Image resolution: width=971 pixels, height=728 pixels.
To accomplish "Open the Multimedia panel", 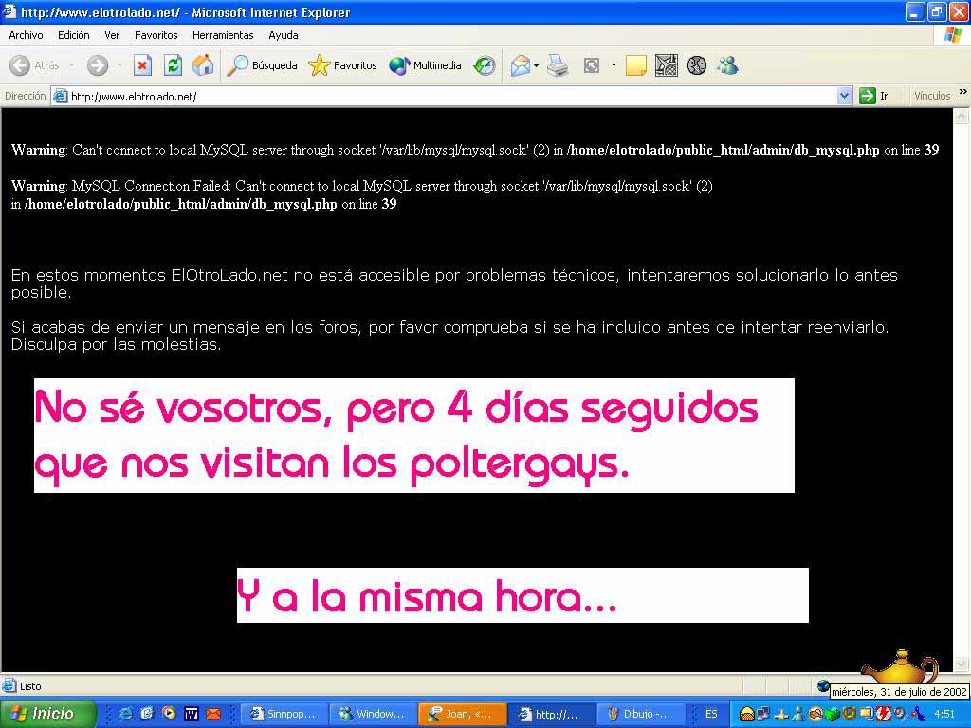I will tap(426, 65).
